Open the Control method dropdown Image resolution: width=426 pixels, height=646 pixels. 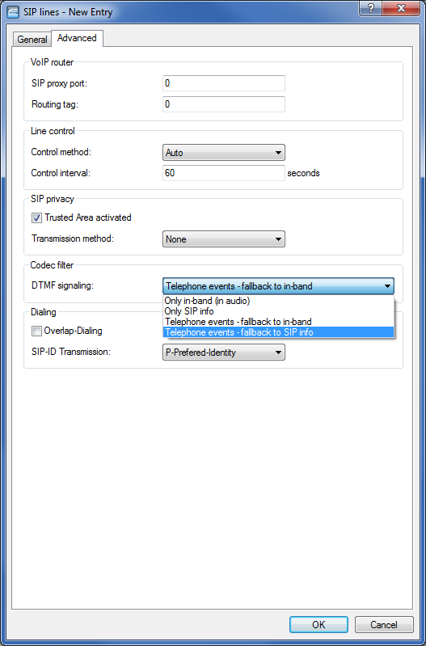tap(224, 153)
